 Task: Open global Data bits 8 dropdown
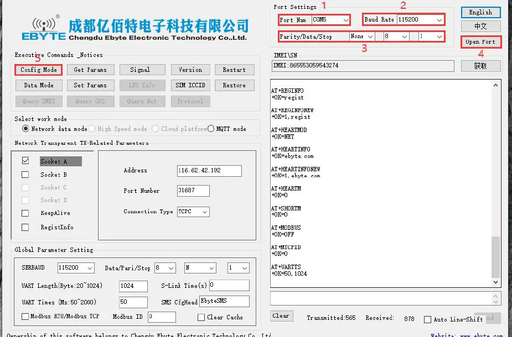pyautogui.click(x=165, y=268)
